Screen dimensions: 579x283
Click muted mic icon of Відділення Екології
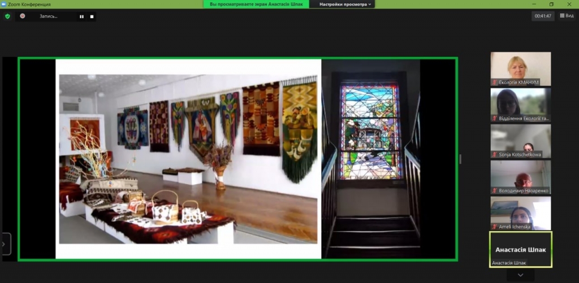[x=494, y=119]
